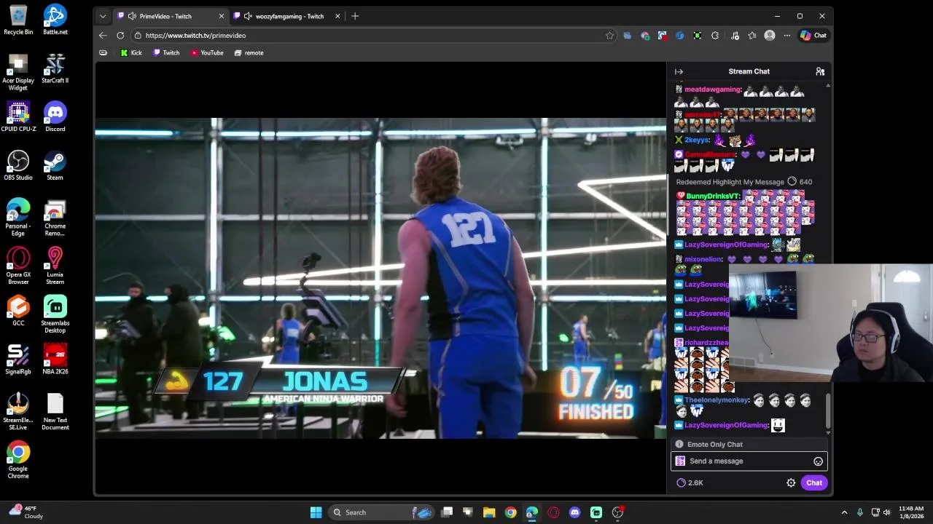Viewport: 933px width, 524px height.
Task: Open Opera GX Browser desktop shortcut
Action: pos(18,266)
